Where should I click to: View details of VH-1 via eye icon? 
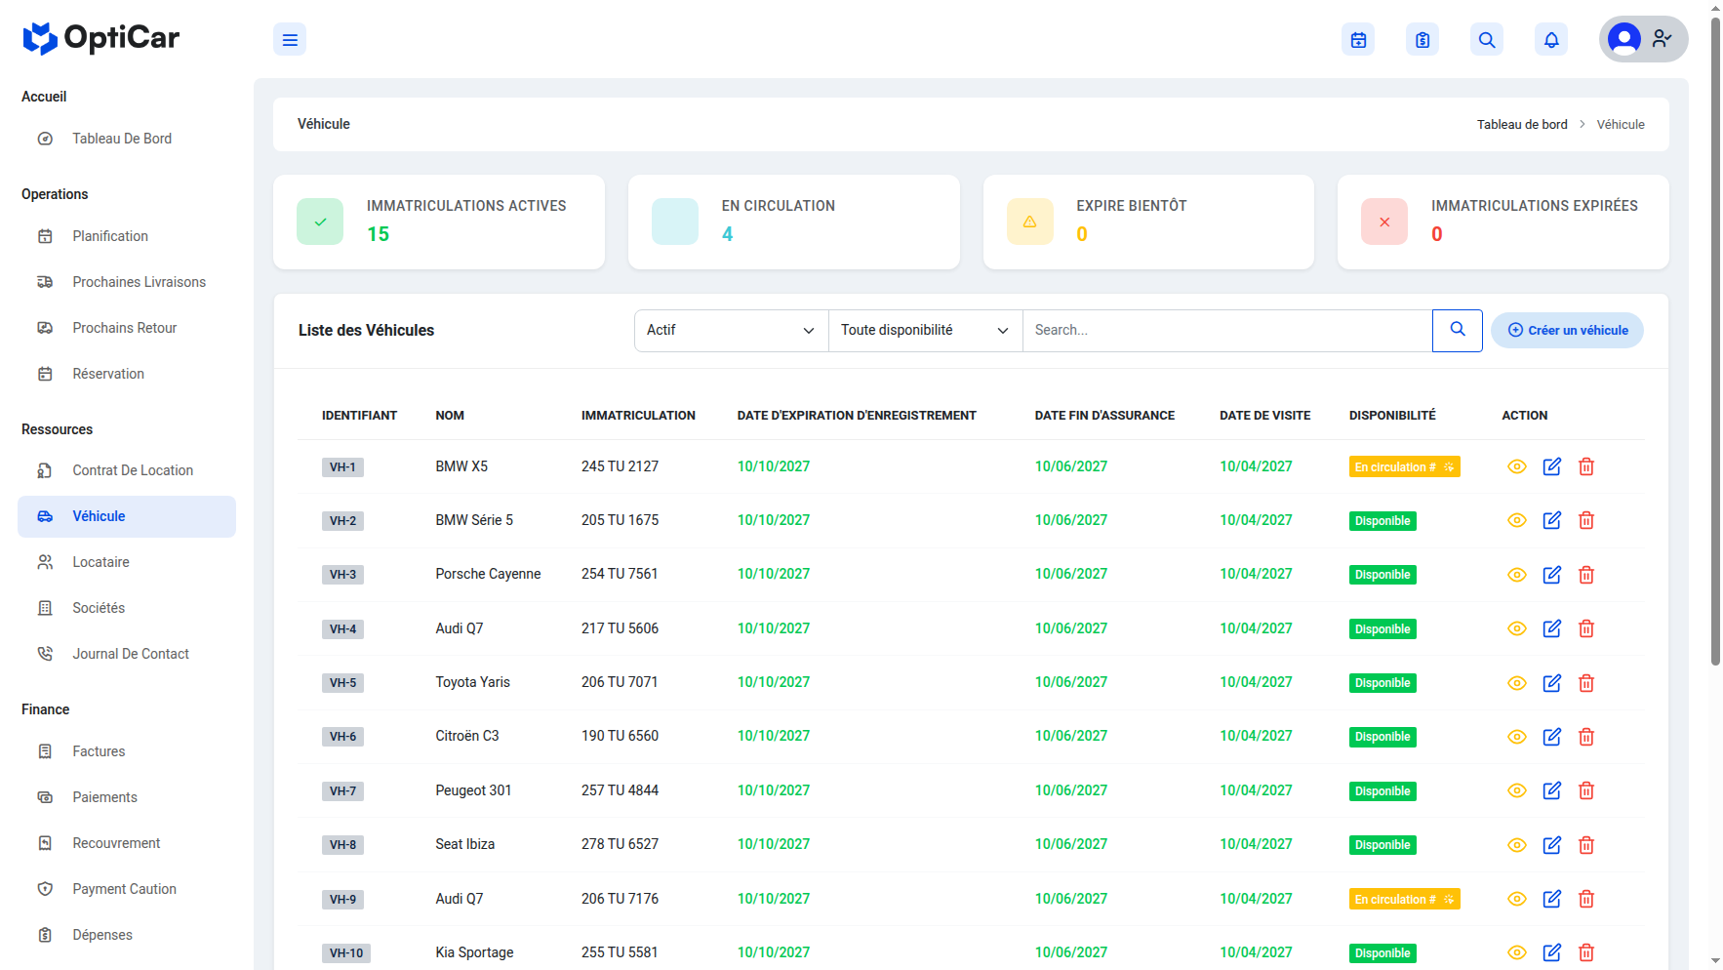(x=1516, y=466)
